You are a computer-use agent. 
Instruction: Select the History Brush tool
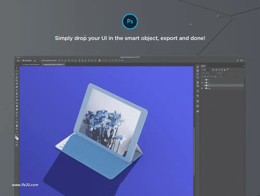[17, 97]
